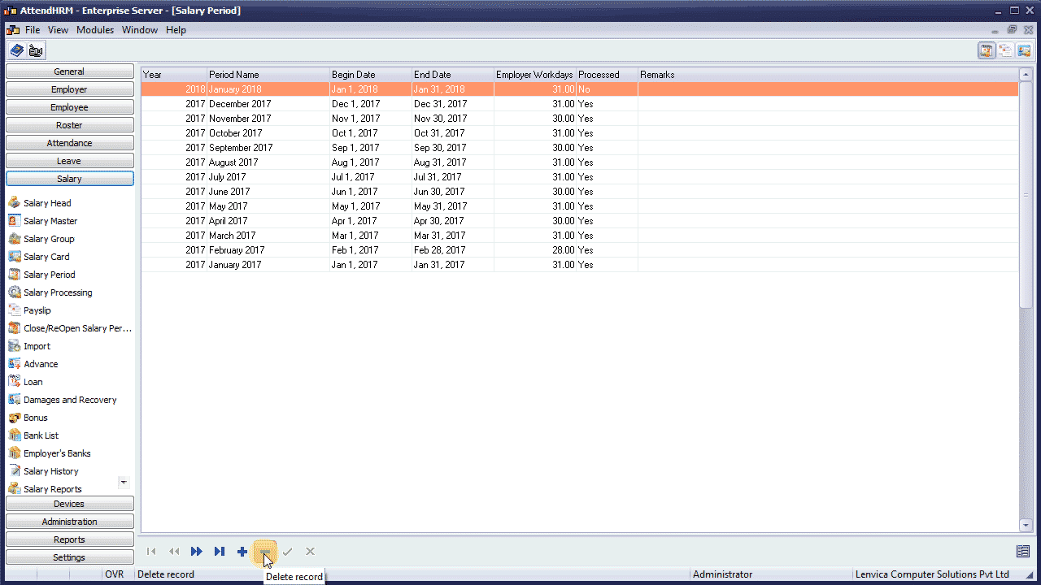Select the December 2017 row
Image resolution: width=1041 pixels, height=585 pixels.
pos(580,104)
